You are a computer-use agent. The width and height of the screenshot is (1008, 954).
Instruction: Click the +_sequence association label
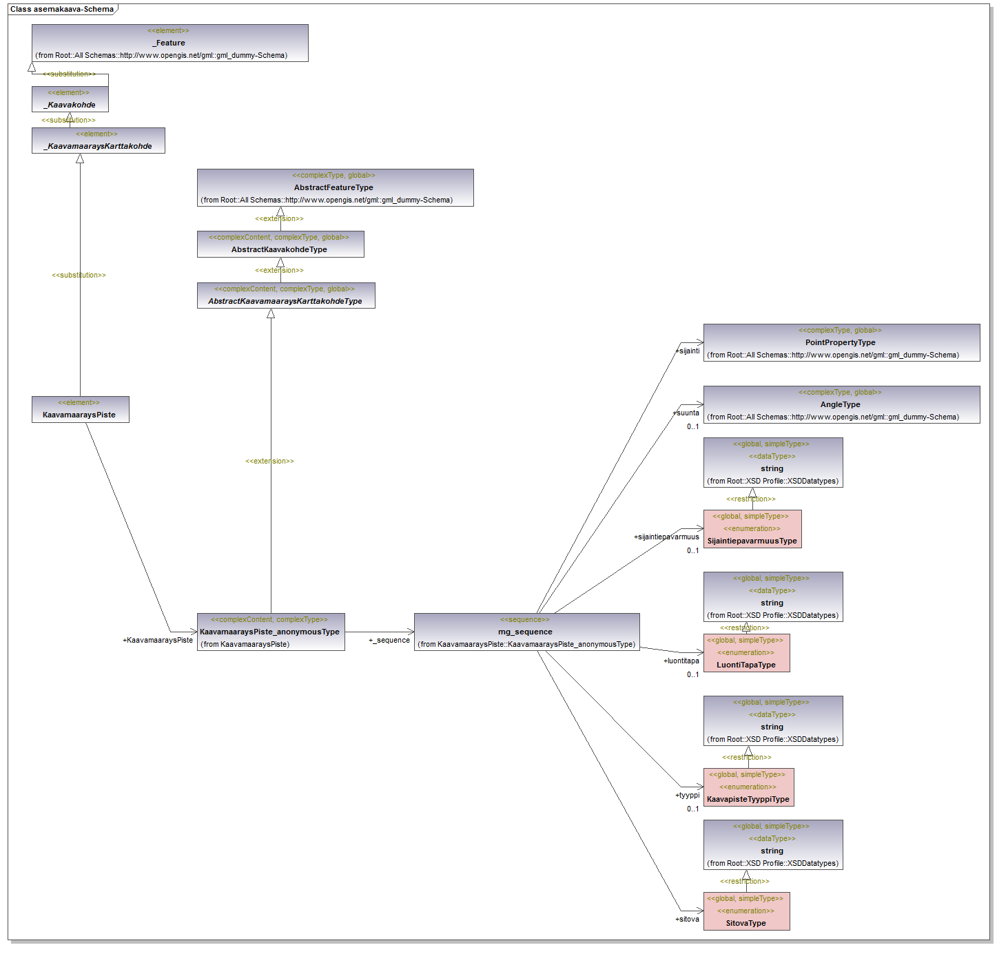point(389,641)
